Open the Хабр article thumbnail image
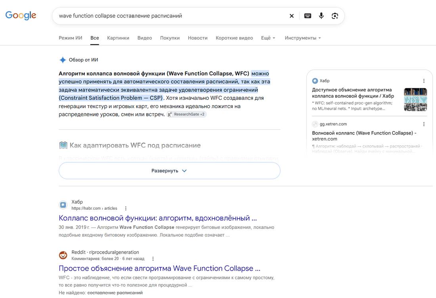The image size is (436, 298). click(415, 99)
